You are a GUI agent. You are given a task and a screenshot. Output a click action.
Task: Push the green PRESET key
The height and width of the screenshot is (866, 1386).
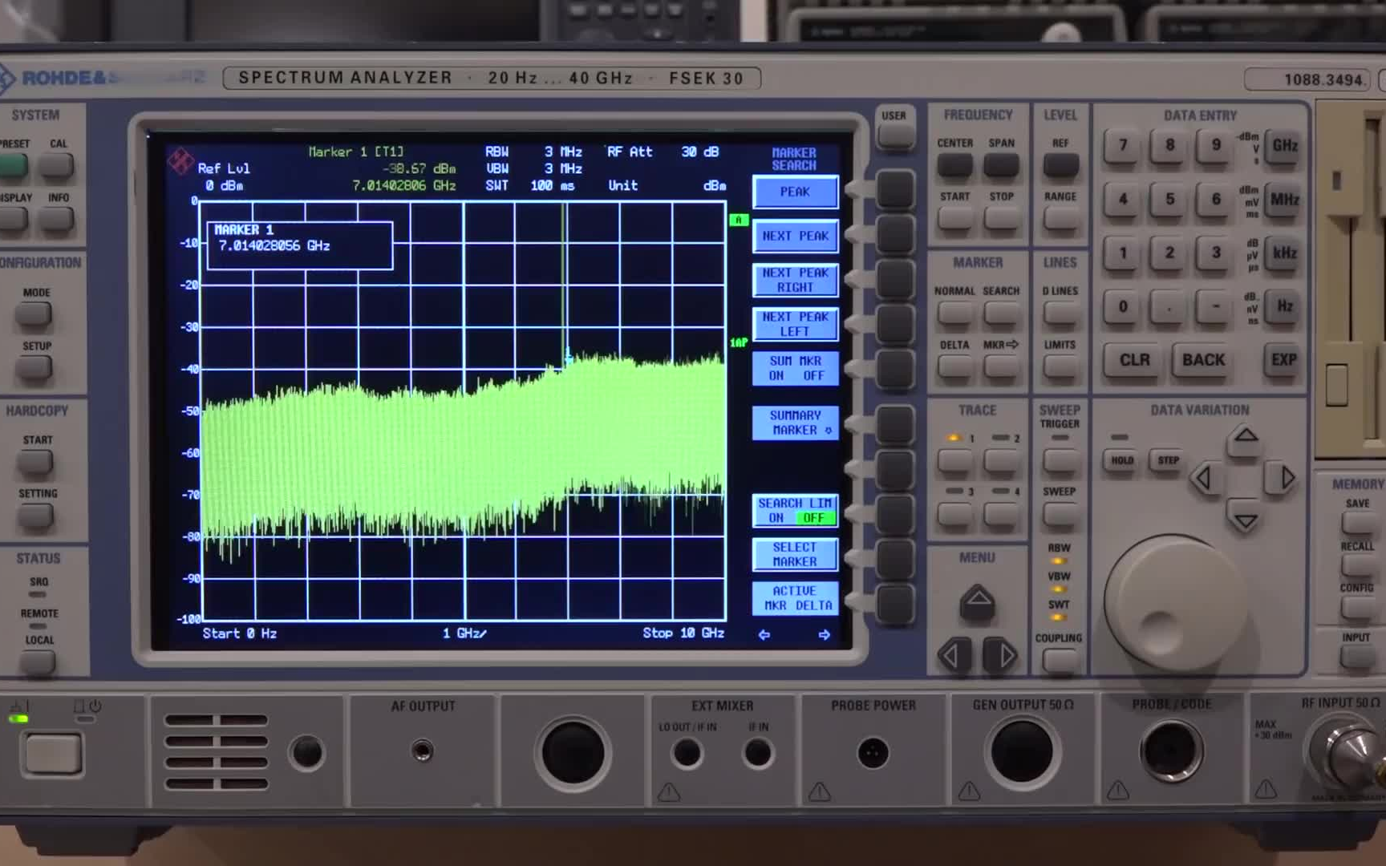(x=13, y=166)
